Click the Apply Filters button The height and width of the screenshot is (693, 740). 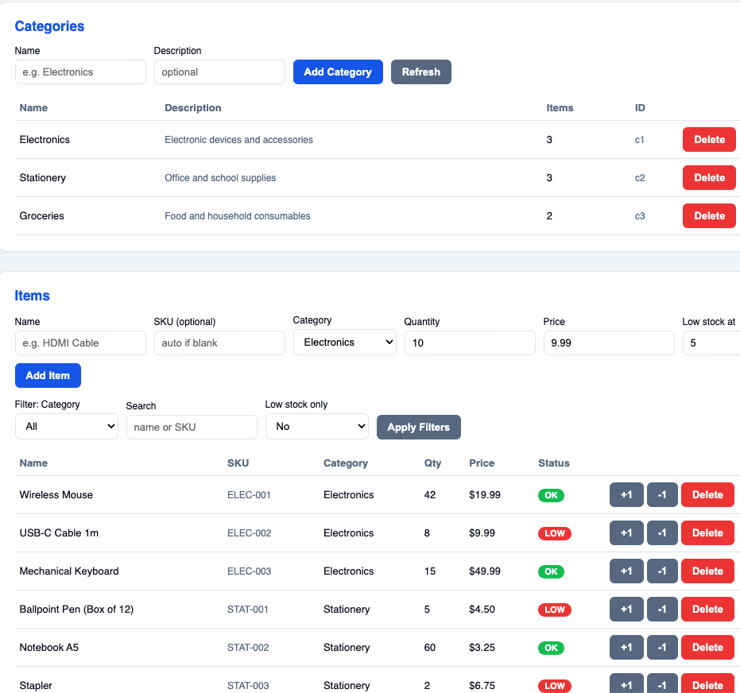tap(419, 428)
